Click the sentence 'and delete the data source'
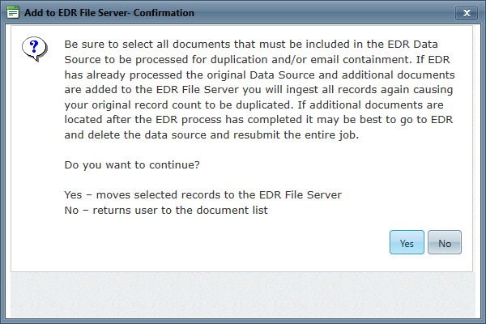The width and height of the screenshot is (486, 324). click(x=211, y=135)
